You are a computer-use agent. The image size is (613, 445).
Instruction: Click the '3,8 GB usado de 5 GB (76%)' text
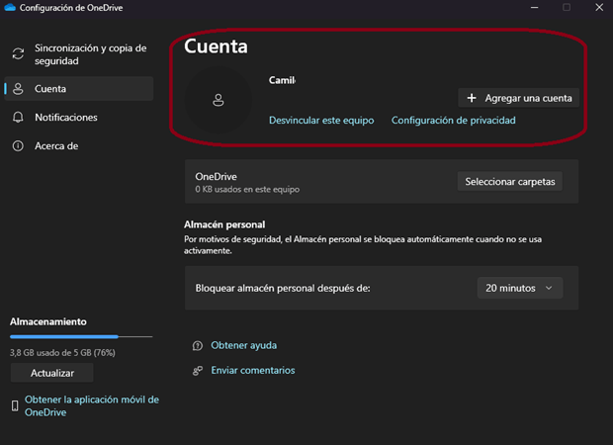tap(62, 353)
